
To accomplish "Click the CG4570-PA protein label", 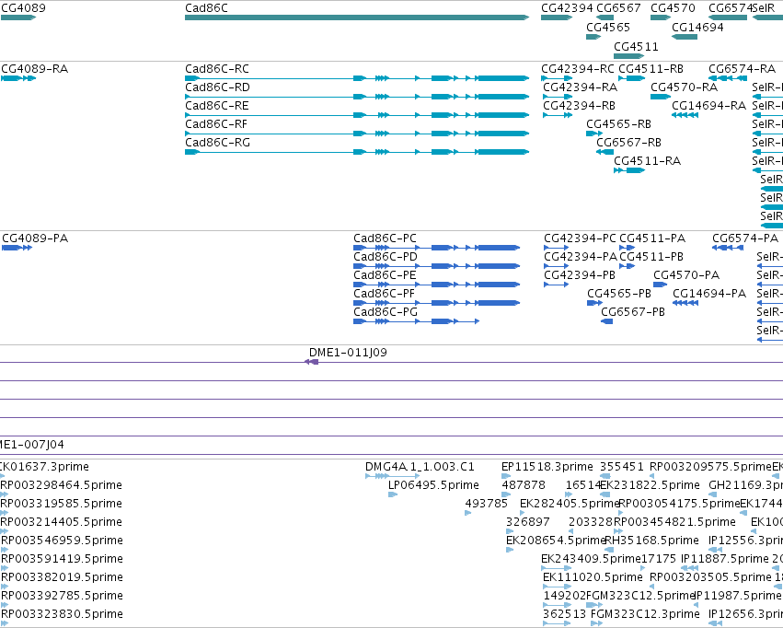I will [x=686, y=275].
